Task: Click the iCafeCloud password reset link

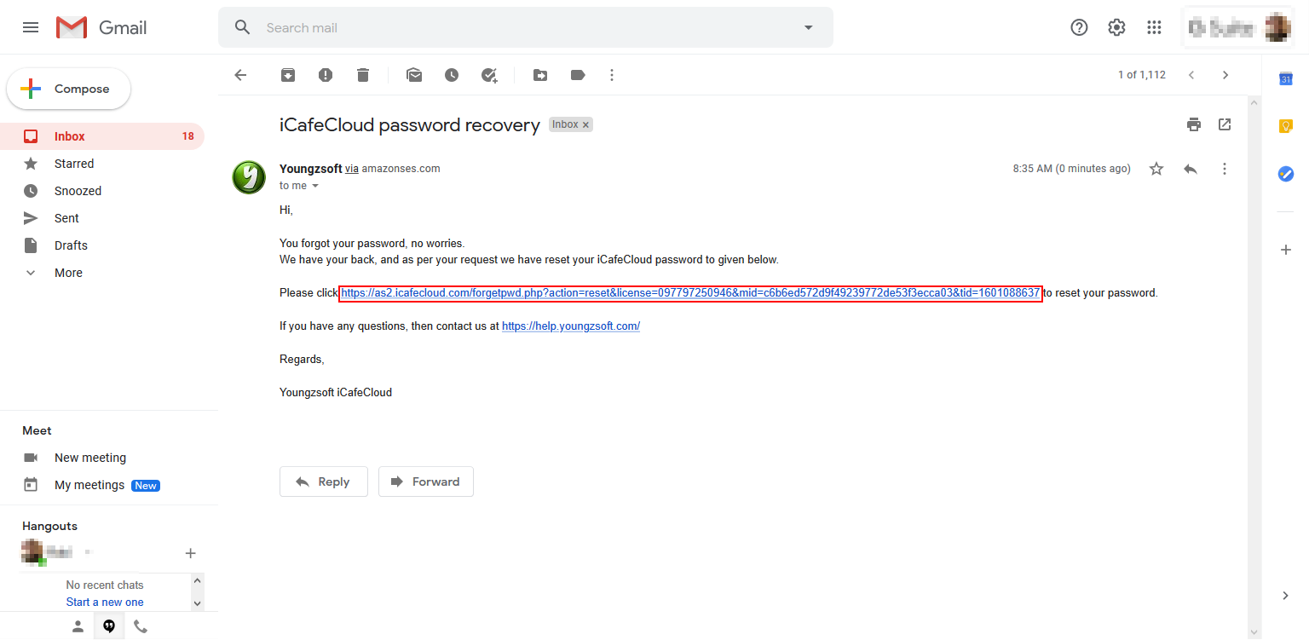Action: point(690,293)
